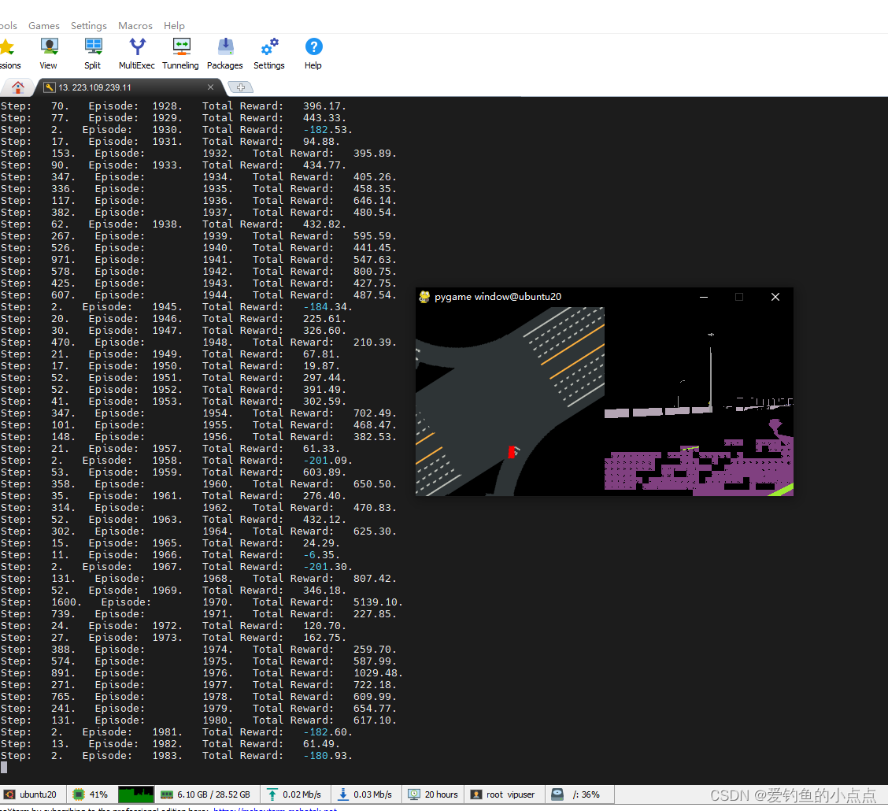Click the RAM usage 6.10 GB indicator
This screenshot has width=888, height=811.
[x=206, y=794]
